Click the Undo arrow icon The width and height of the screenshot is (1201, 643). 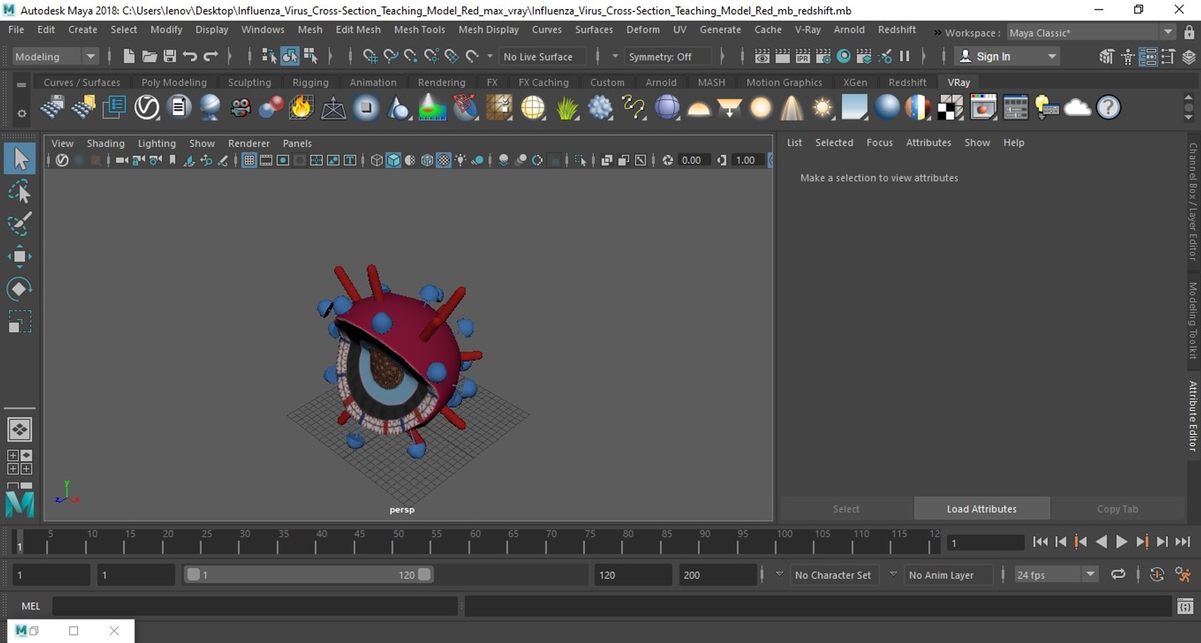click(190, 56)
